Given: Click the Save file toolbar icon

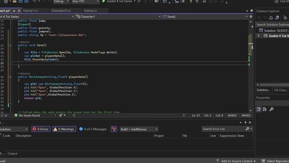Looking at the screenshot, I should click(21, 1).
